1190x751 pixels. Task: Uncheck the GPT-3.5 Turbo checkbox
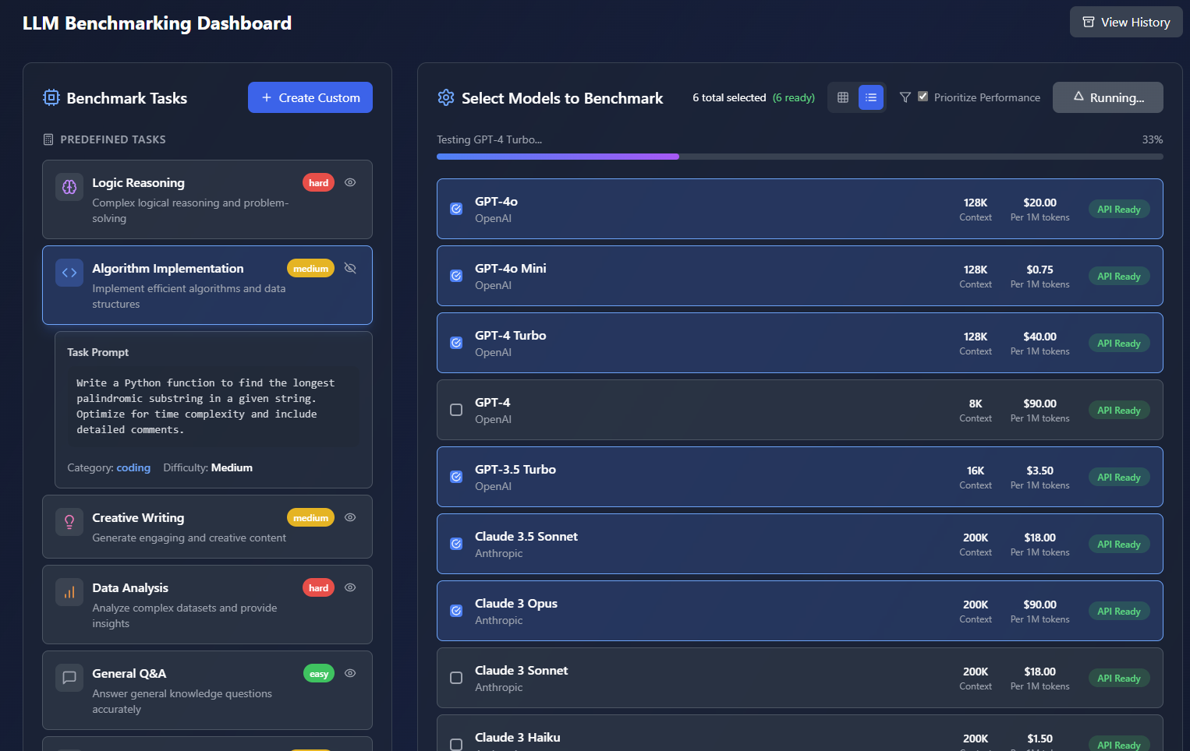tap(456, 477)
